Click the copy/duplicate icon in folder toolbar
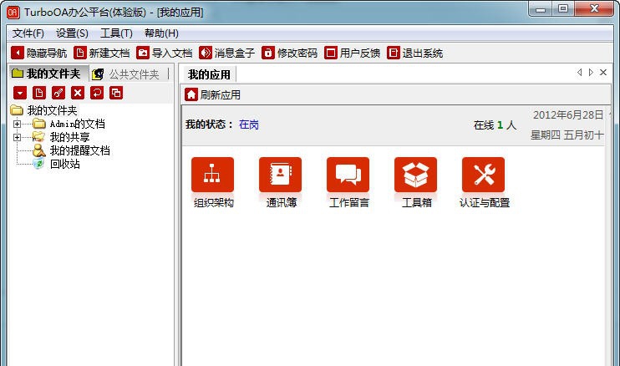Screen dimensions: 620x366 (x=116, y=93)
